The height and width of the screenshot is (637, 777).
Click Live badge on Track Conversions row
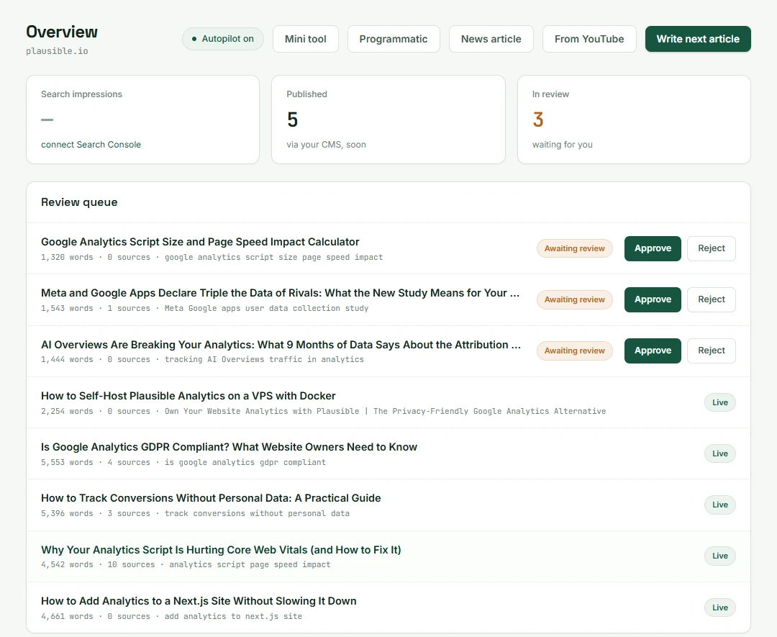coord(719,505)
